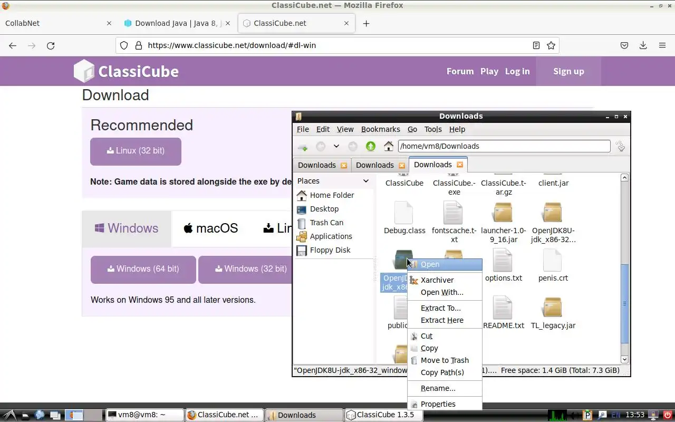Select the Debug.class file icon

click(x=404, y=213)
